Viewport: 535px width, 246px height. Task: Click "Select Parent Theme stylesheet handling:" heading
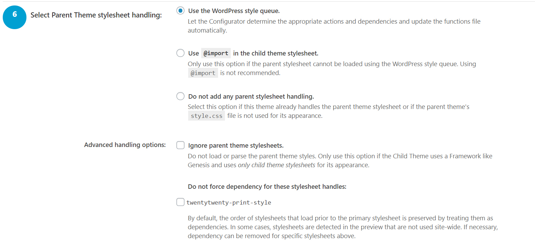pos(96,15)
